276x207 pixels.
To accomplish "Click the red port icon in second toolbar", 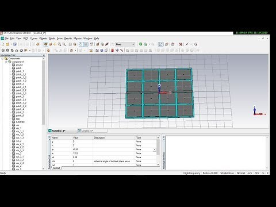I will pyautogui.click(x=113, y=50).
